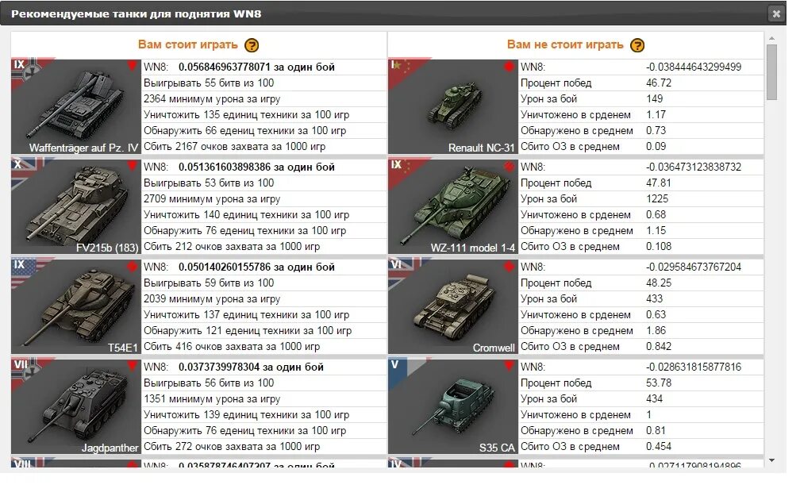Screen dimensions: 800x500
Task: Click spotted average value 1.86
Action: (656, 331)
